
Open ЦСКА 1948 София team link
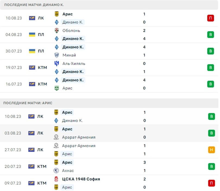click(81, 179)
